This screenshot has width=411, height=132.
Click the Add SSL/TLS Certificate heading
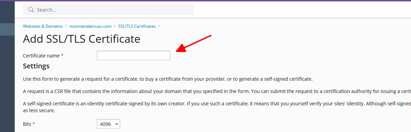[81, 39]
